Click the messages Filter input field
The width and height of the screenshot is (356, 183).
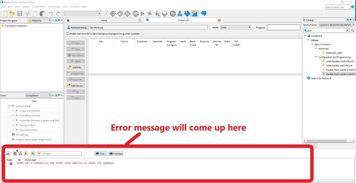tap(59, 154)
